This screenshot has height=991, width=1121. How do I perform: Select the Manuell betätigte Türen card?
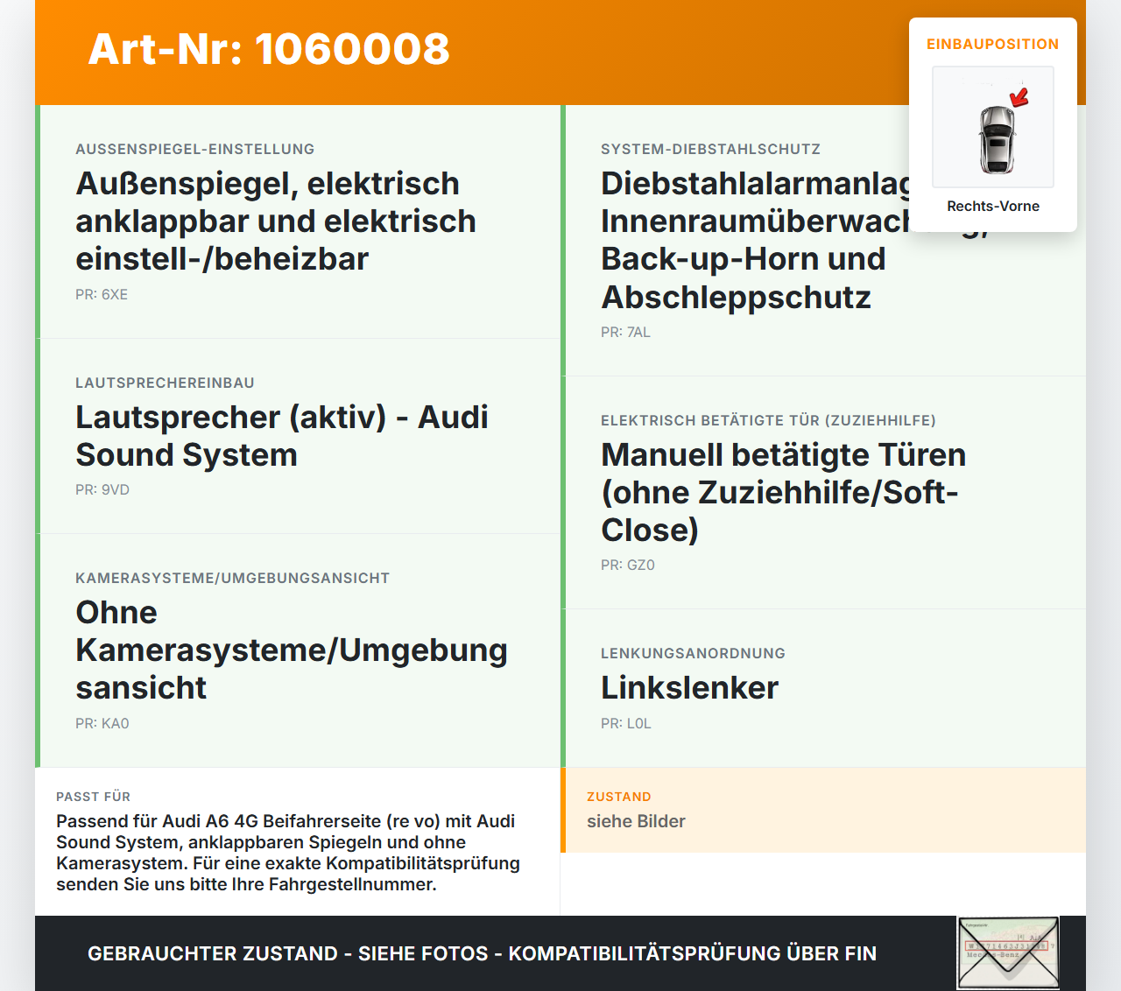click(823, 493)
